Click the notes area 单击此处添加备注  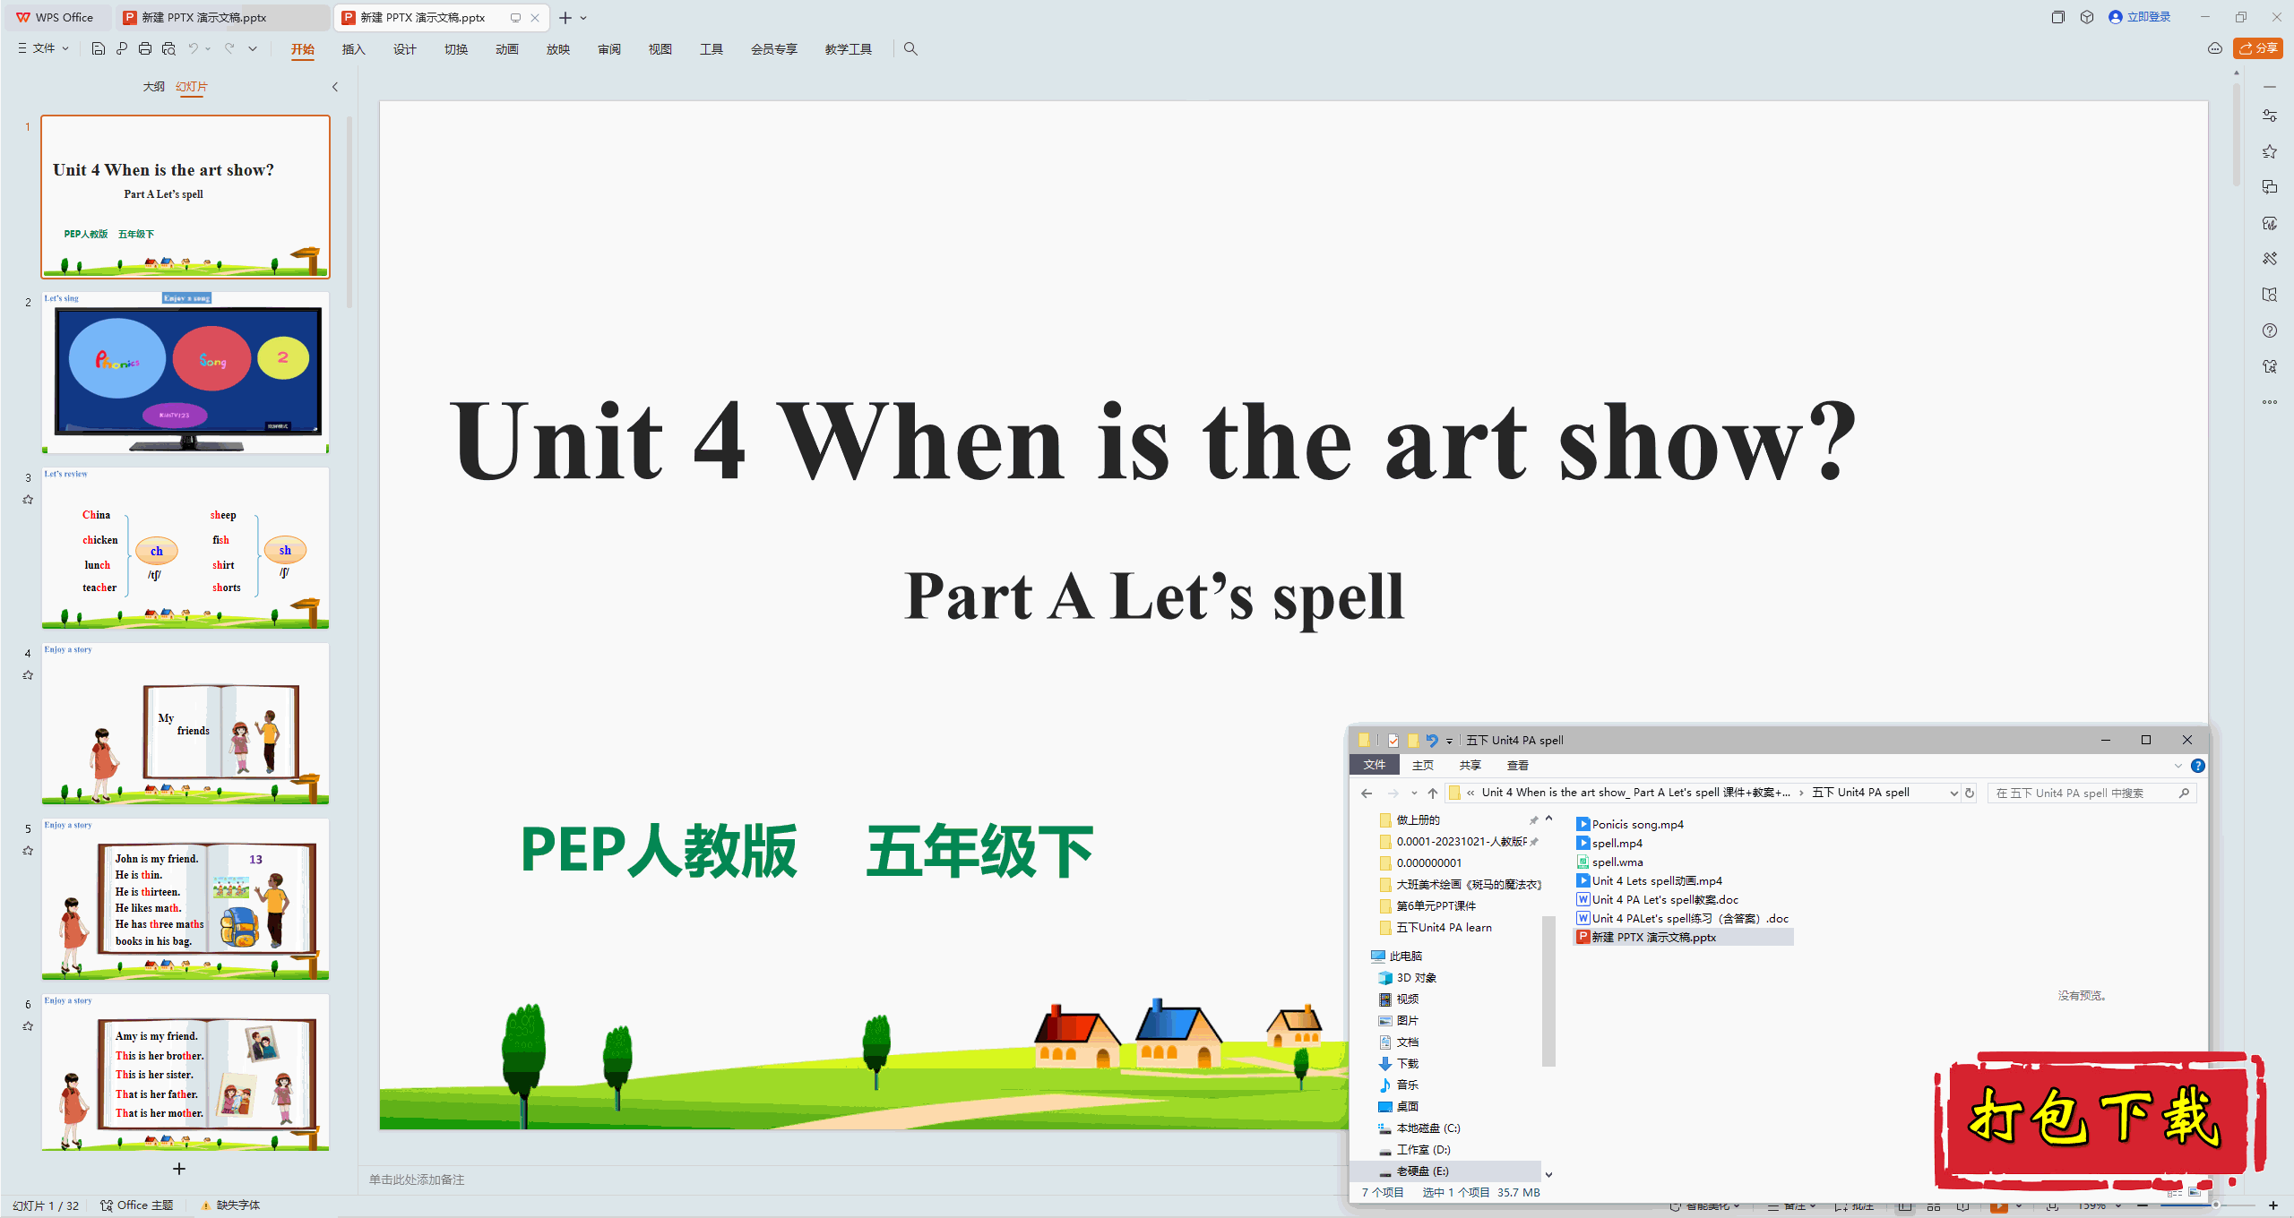417,1179
